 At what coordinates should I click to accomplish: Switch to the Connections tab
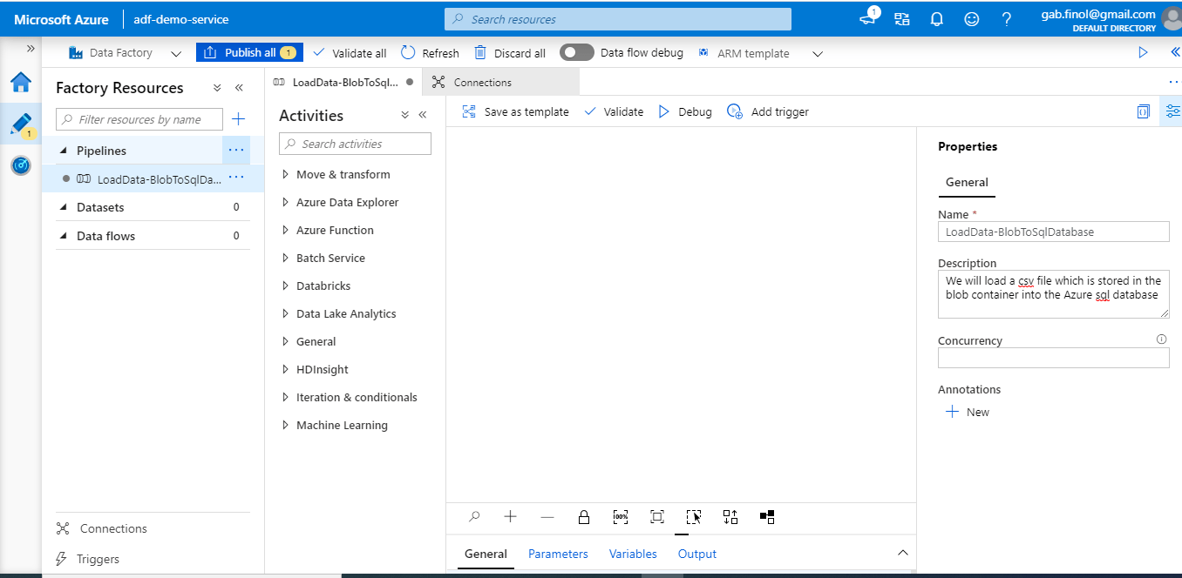tap(500, 82)
